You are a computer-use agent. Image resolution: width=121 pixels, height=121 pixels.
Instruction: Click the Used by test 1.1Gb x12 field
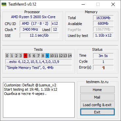point(103,35)
